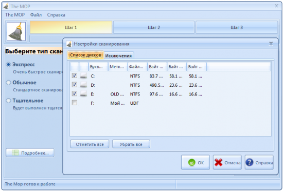This screenshot has height=191, width=283.
Task: Click the Убрать все button
Action: [131, 144]
